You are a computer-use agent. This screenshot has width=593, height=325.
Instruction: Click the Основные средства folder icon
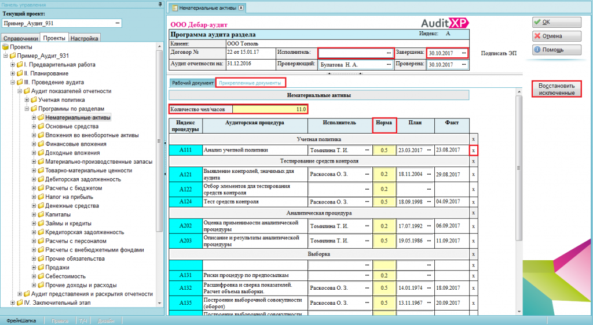[41, 127]
